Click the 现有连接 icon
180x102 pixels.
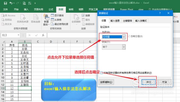(x=36, y=18)
